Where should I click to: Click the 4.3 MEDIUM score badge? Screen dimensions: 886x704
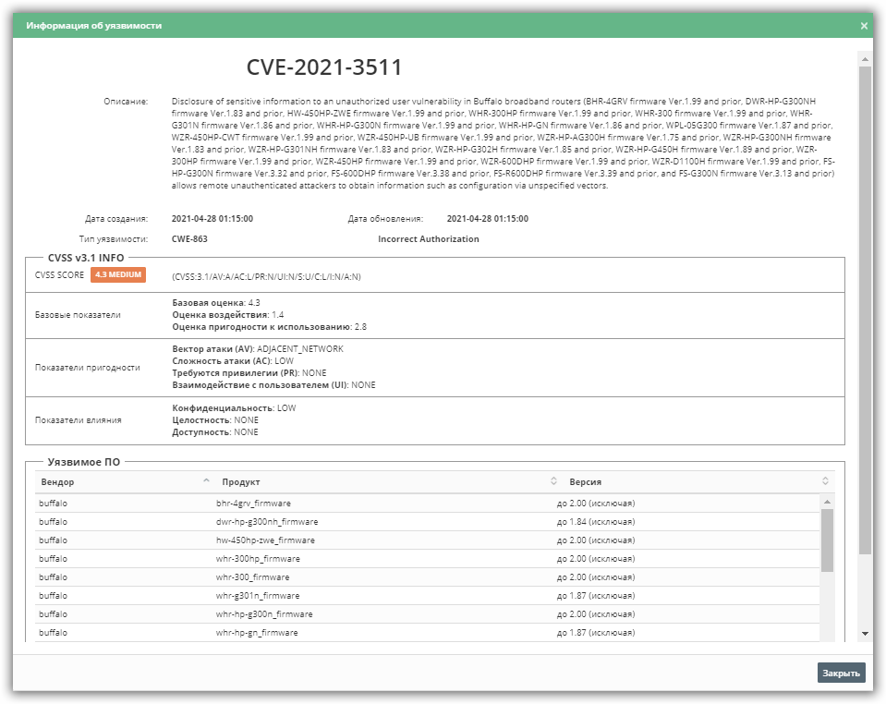[118, 274]
